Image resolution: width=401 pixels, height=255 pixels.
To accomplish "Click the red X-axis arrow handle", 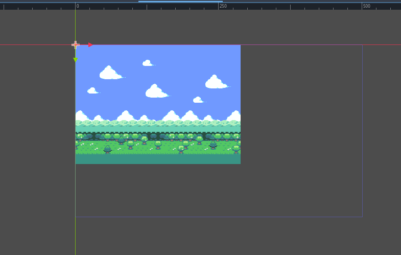I will (x=90, y=45).
